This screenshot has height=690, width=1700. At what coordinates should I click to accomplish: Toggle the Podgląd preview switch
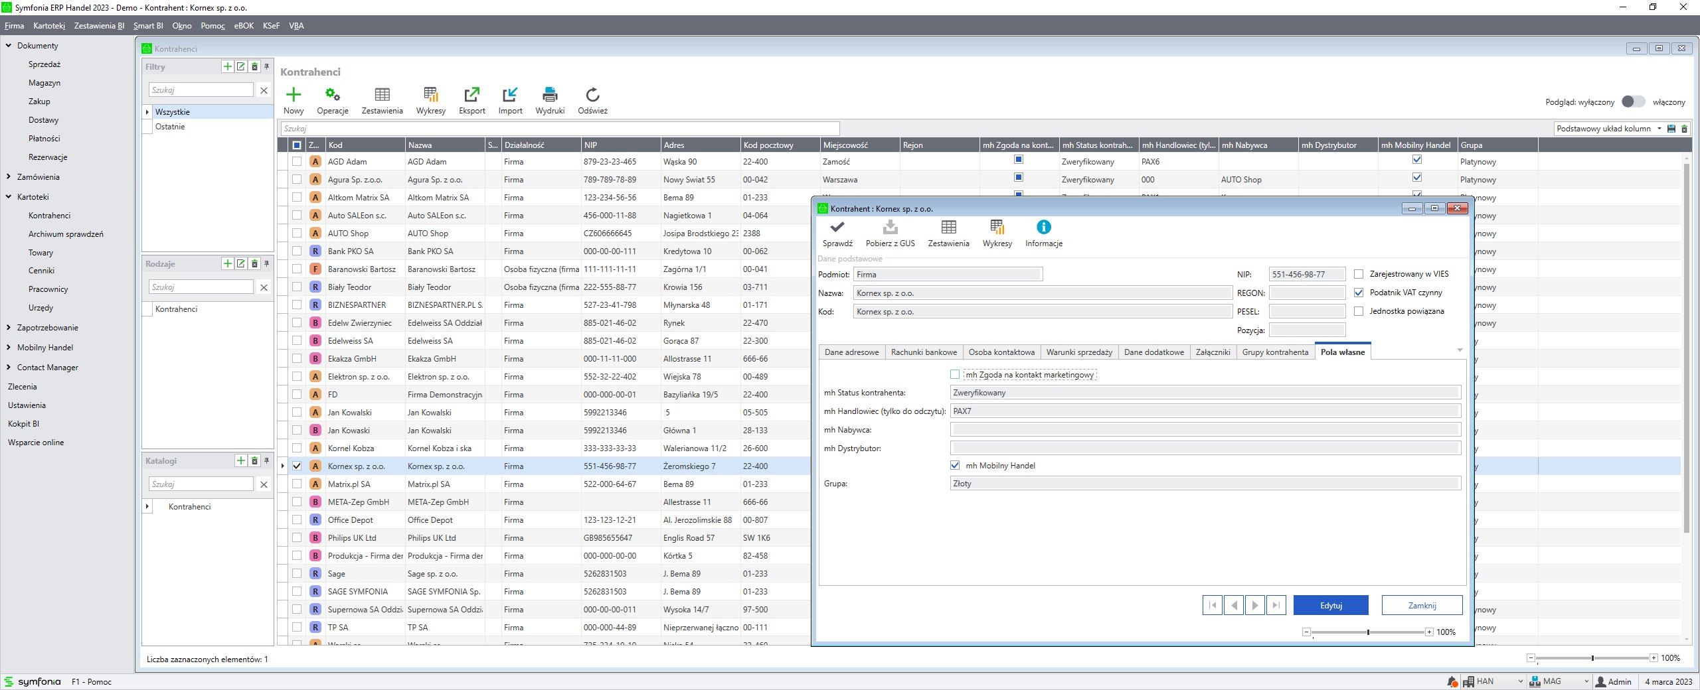tap(1633, 102)
